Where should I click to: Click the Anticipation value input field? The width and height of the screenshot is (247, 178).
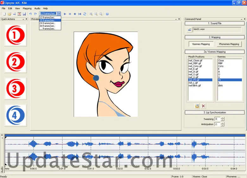(217, 124)
